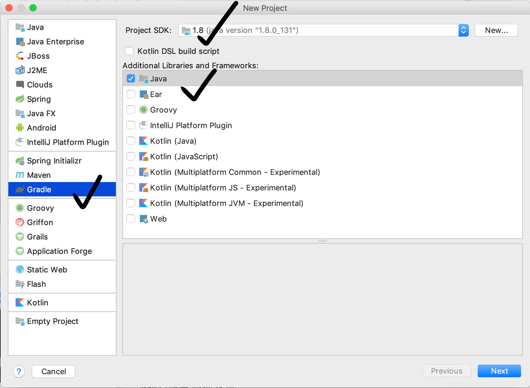The height and width of the screenshot is (388, 530).
Task: Select the Kotlin icon in sidebar
Action: pos(20,303)
